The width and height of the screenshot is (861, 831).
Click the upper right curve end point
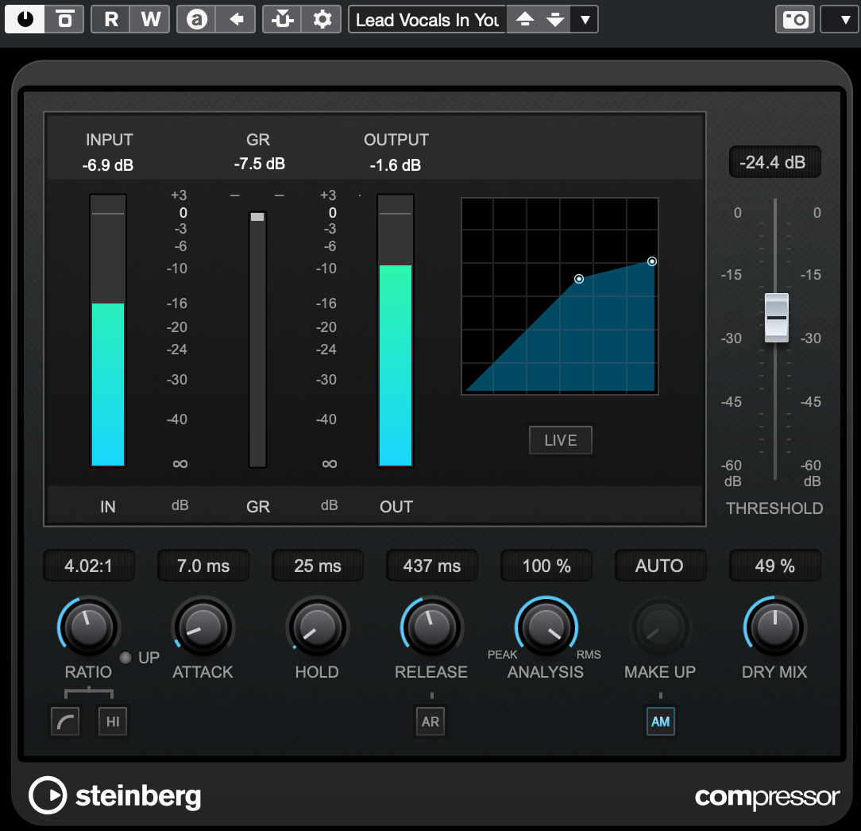652,261
